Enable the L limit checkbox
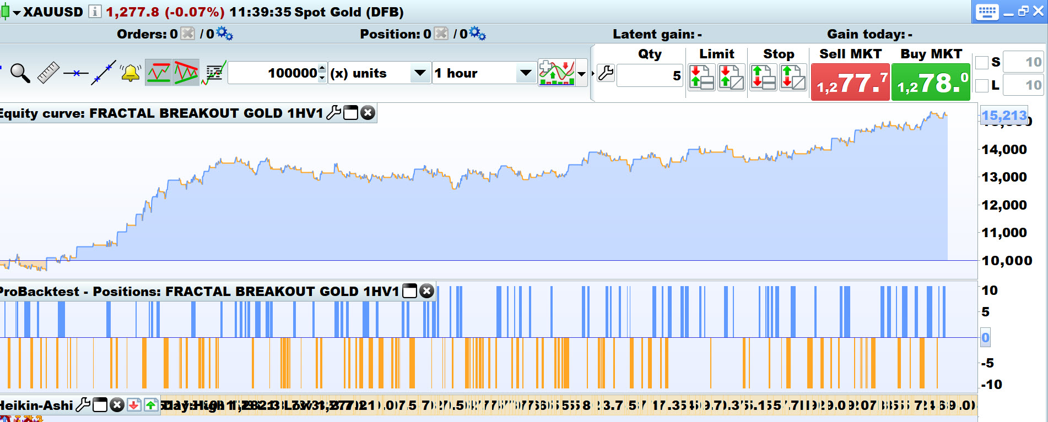Screen dimensions: 1048x422 click(981, 85)
